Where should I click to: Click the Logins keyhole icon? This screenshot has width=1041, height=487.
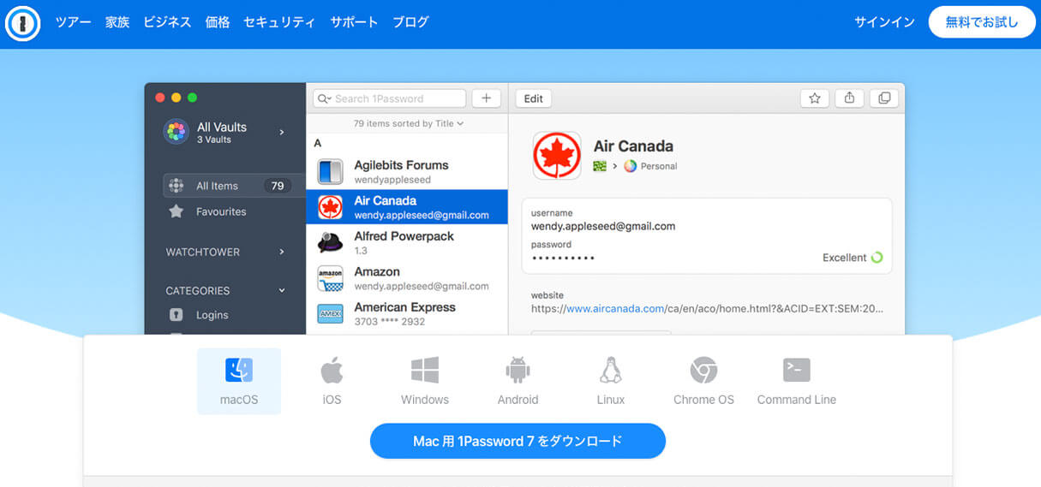point(176,315)
